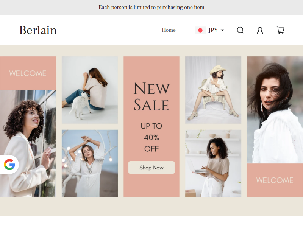The width and height of the screenshot is (303, 227).
Task: Open the search magnifier icon
Action: coord(240,30)
